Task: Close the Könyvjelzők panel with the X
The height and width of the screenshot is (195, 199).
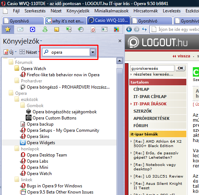Action: pyautogui.click(x=120, y=41)
